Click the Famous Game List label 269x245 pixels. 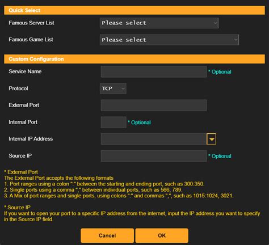point(31,40)
